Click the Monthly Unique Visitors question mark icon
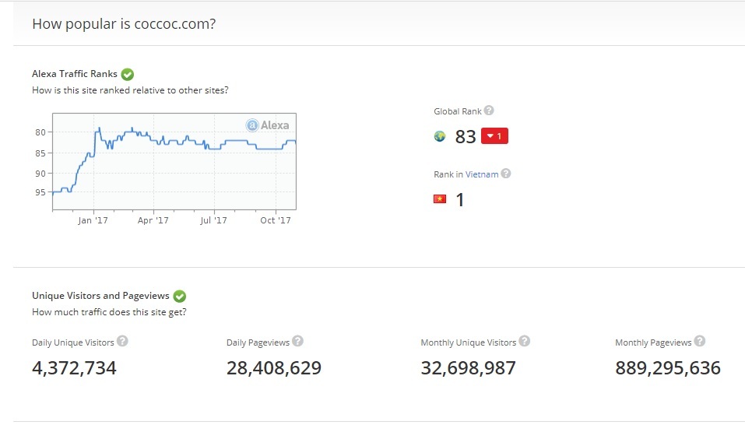The image size is (745, 425). [x=524, y=341]
